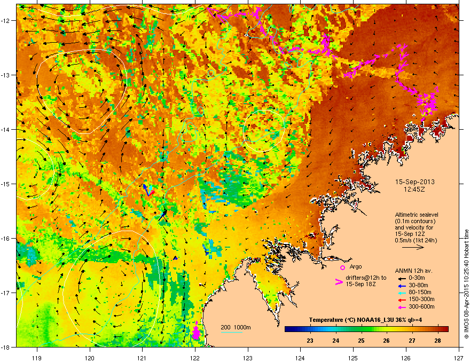Image resolution: width=470 pixels, height=363 pixels.
Task: Click the '(0.1m contours)' caption line
Action: pos(415,221)
